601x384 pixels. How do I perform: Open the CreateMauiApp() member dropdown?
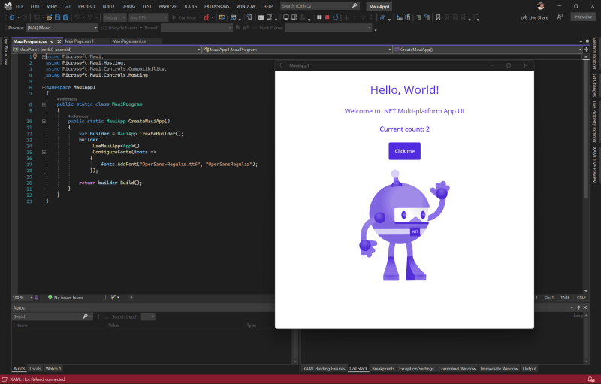[x=487, y=50]
